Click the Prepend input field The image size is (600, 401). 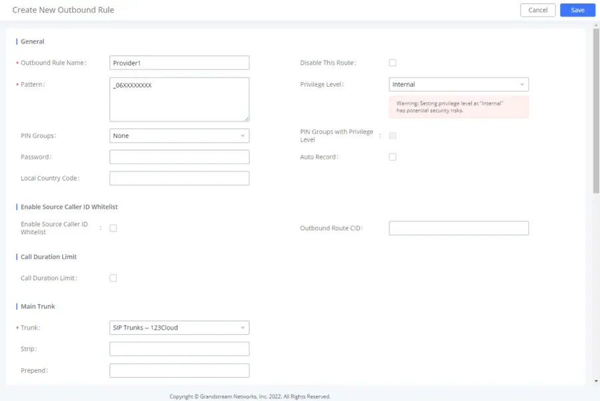point(179,371)
